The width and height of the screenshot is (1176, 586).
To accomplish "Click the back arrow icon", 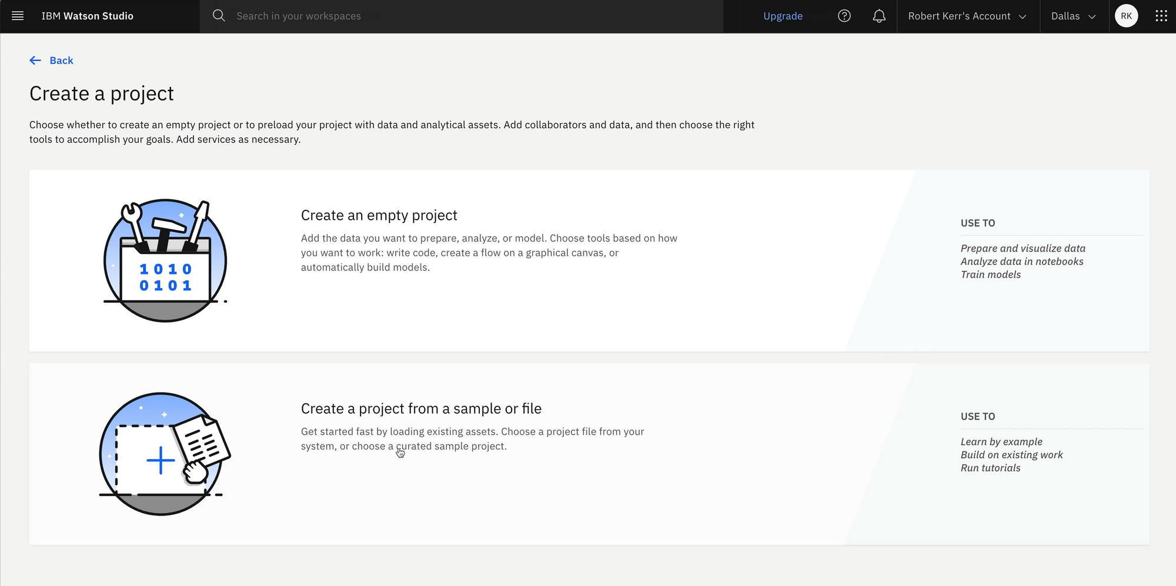I will click(35, 61).
